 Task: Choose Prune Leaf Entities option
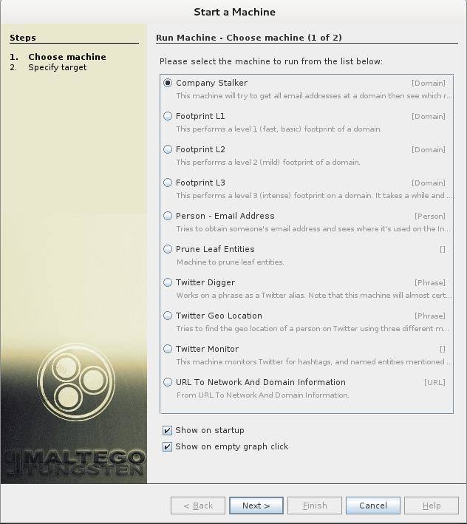pos(168,249)
